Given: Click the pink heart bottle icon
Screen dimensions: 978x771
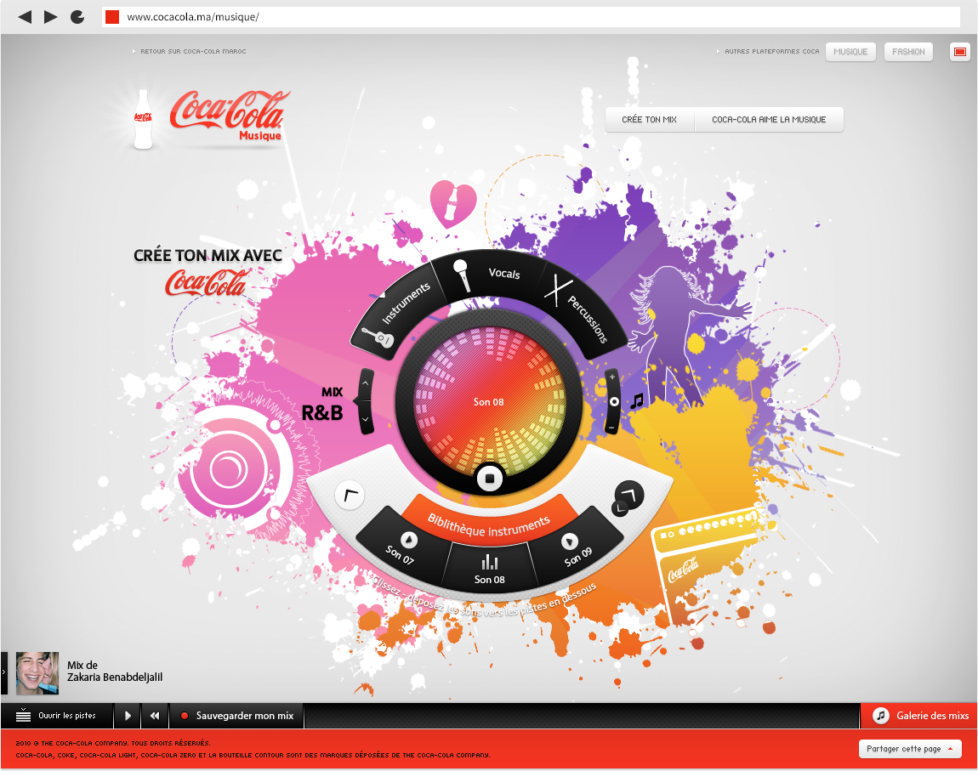Looking at the screenshot, I should click(x=452, y=203).
